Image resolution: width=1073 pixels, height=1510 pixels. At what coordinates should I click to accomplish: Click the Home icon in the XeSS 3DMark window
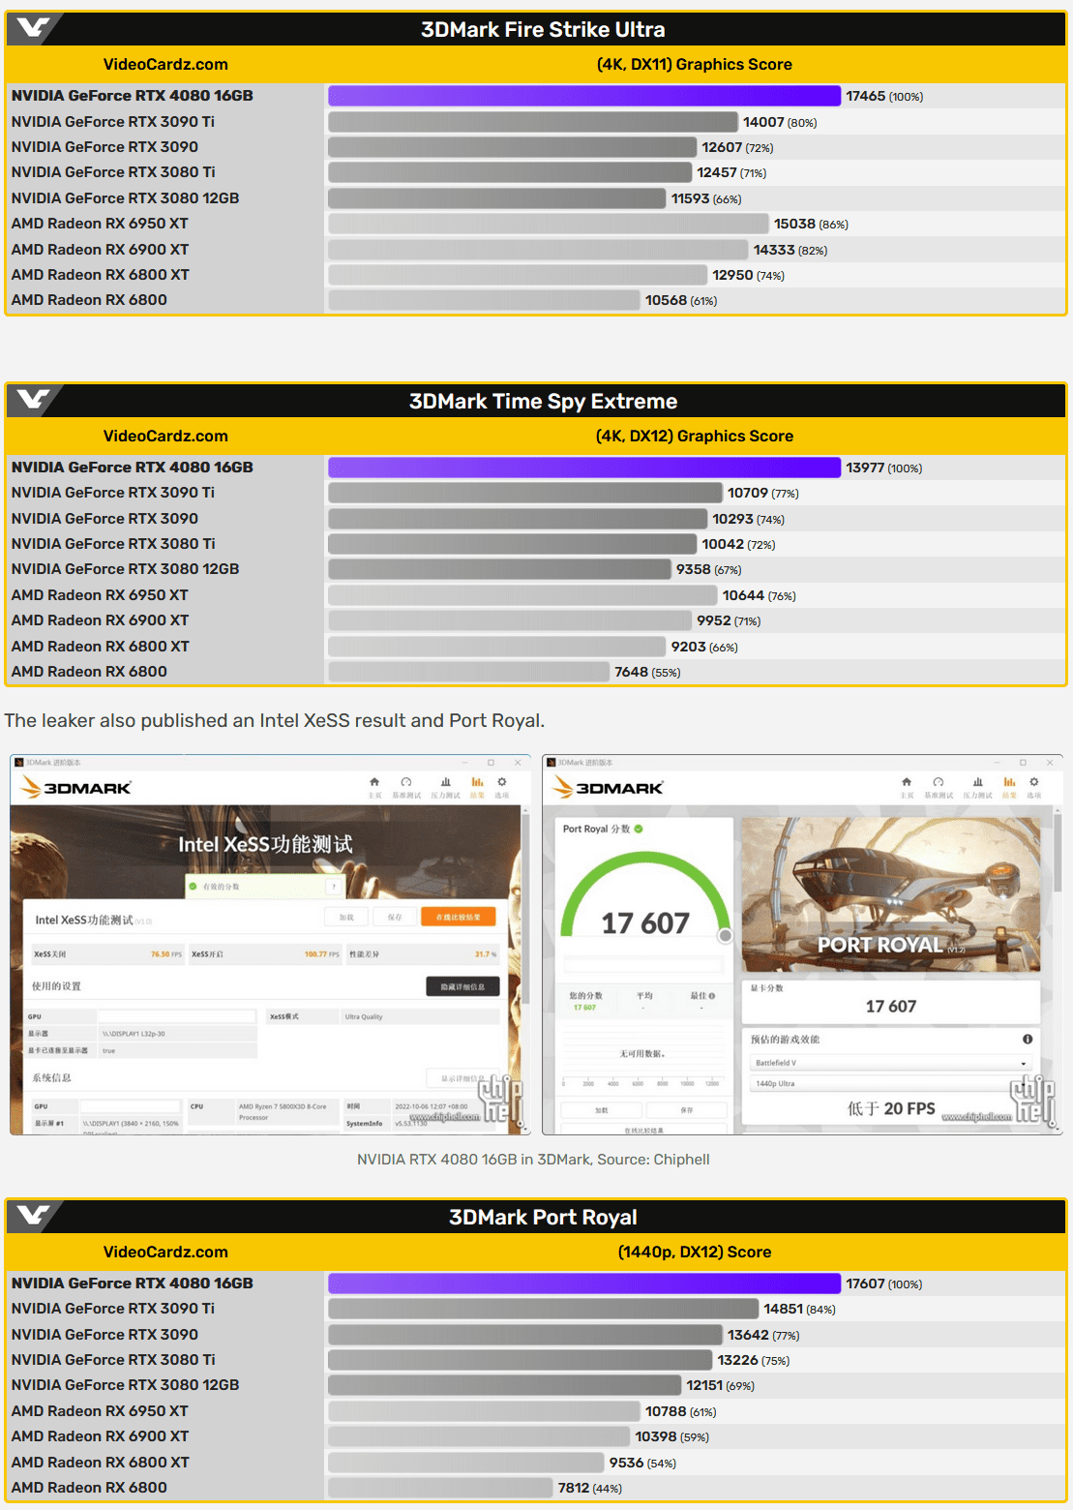click(374, 782)
